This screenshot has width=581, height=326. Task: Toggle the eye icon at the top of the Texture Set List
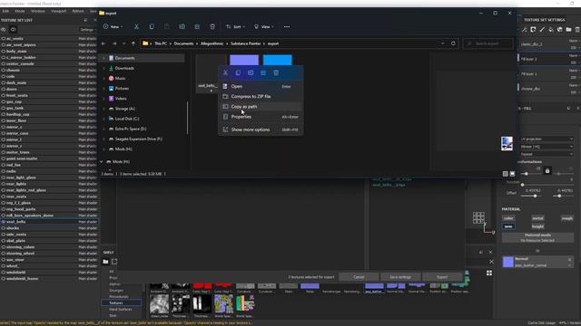[14, 30]
